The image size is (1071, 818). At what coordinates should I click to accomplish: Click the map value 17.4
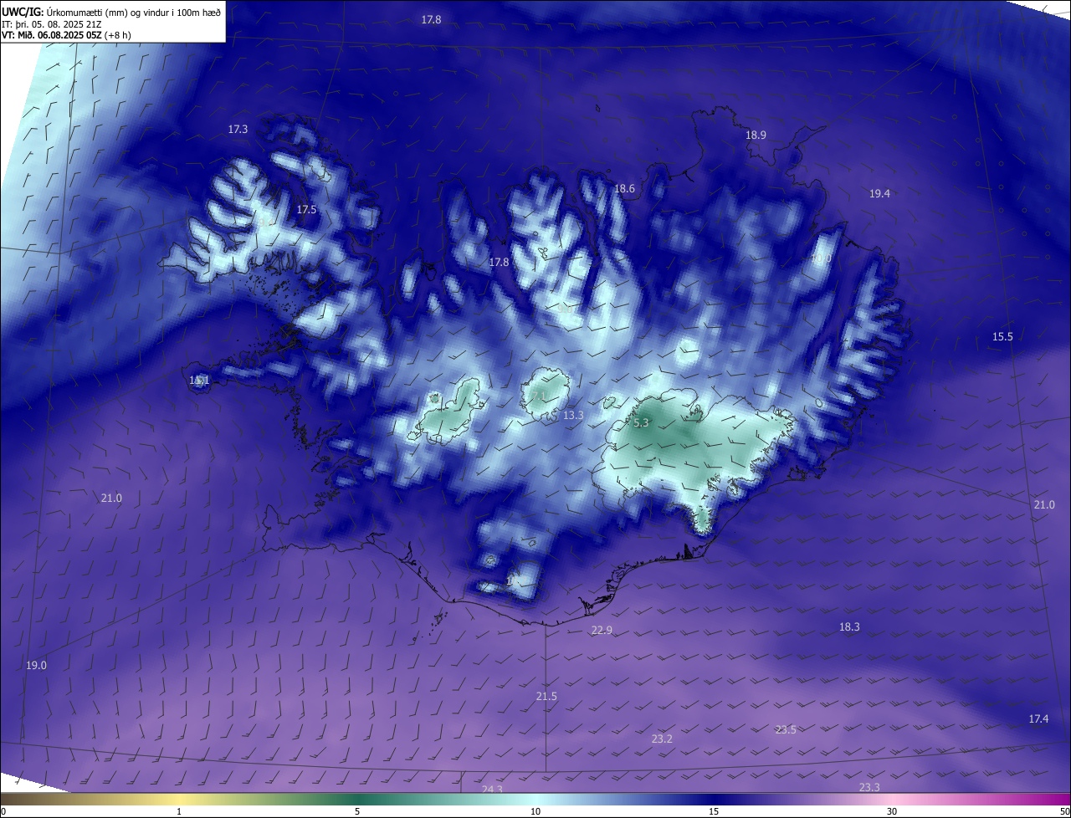[1038, 718]
